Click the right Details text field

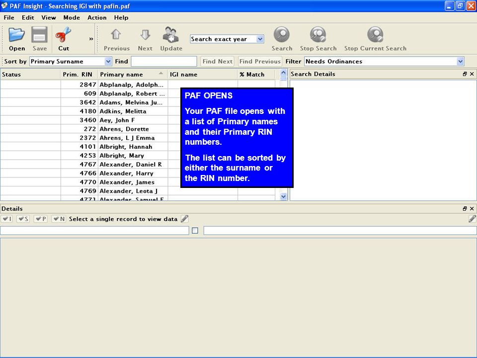click(x=340, y=231)
